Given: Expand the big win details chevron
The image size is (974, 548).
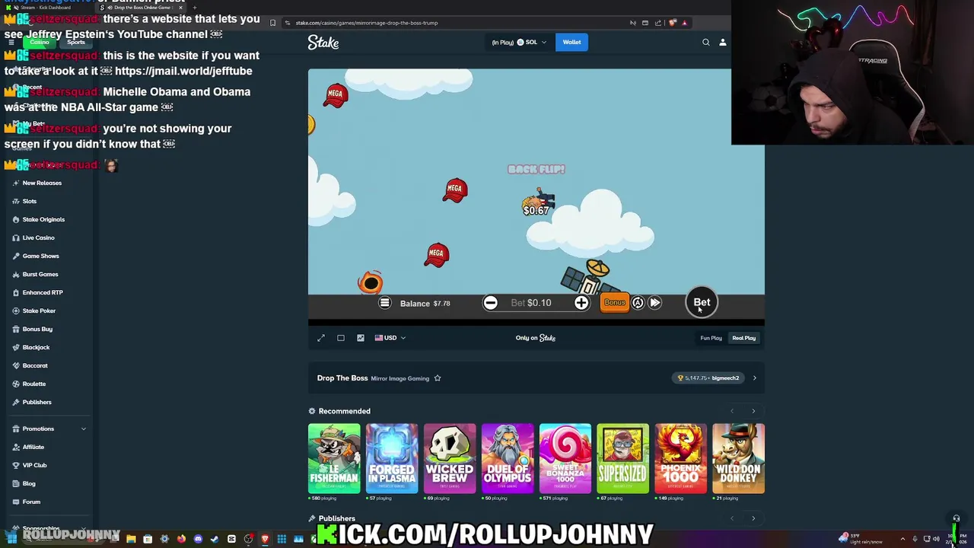Looking at the screenshot, I should pos(755,378).
